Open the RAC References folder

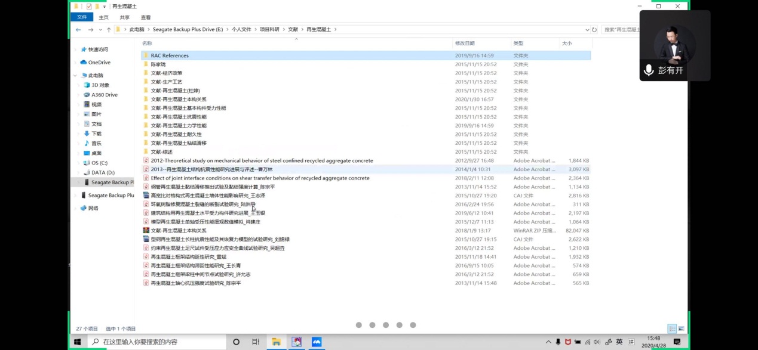coord(170,55)
